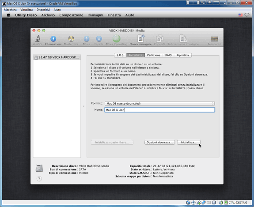This screenshot has width=254, height=207.
Task: Open the Finestra menu
Action: pos(114,15)
